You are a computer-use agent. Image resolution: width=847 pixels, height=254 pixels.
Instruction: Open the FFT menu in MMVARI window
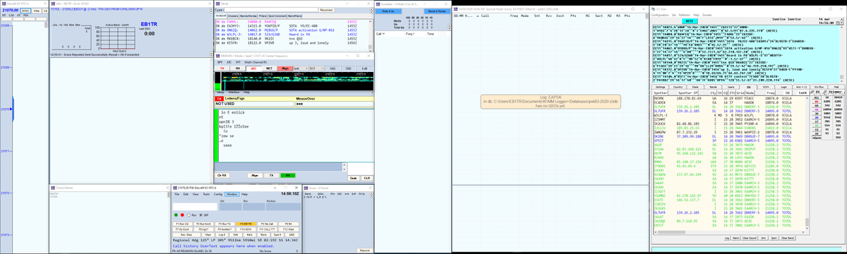point(238,62)
